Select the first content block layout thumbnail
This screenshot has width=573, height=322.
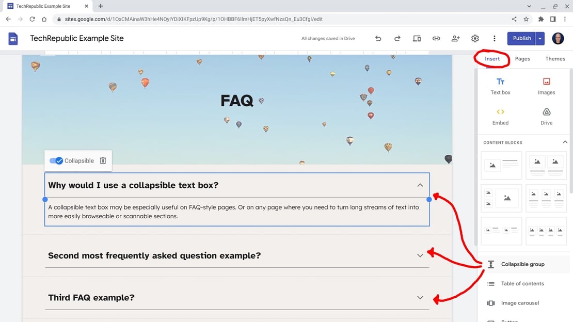point(501,165)
